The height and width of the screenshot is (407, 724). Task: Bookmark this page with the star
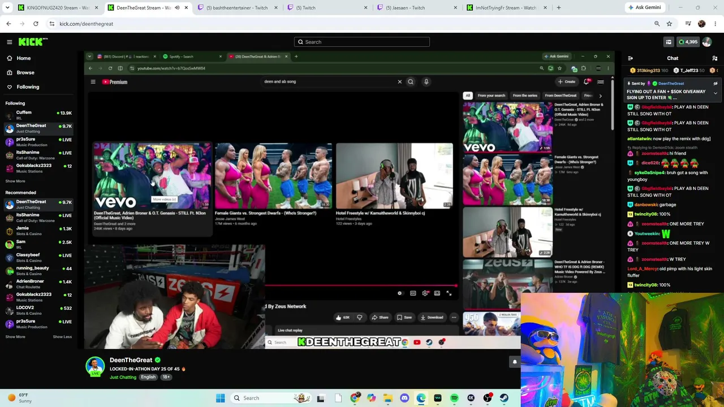(x=669, y=24)
